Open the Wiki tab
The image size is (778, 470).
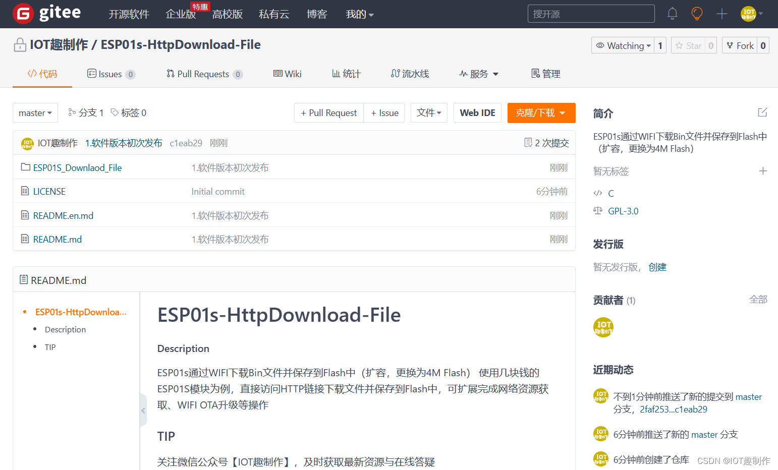[x=287, y=74]
